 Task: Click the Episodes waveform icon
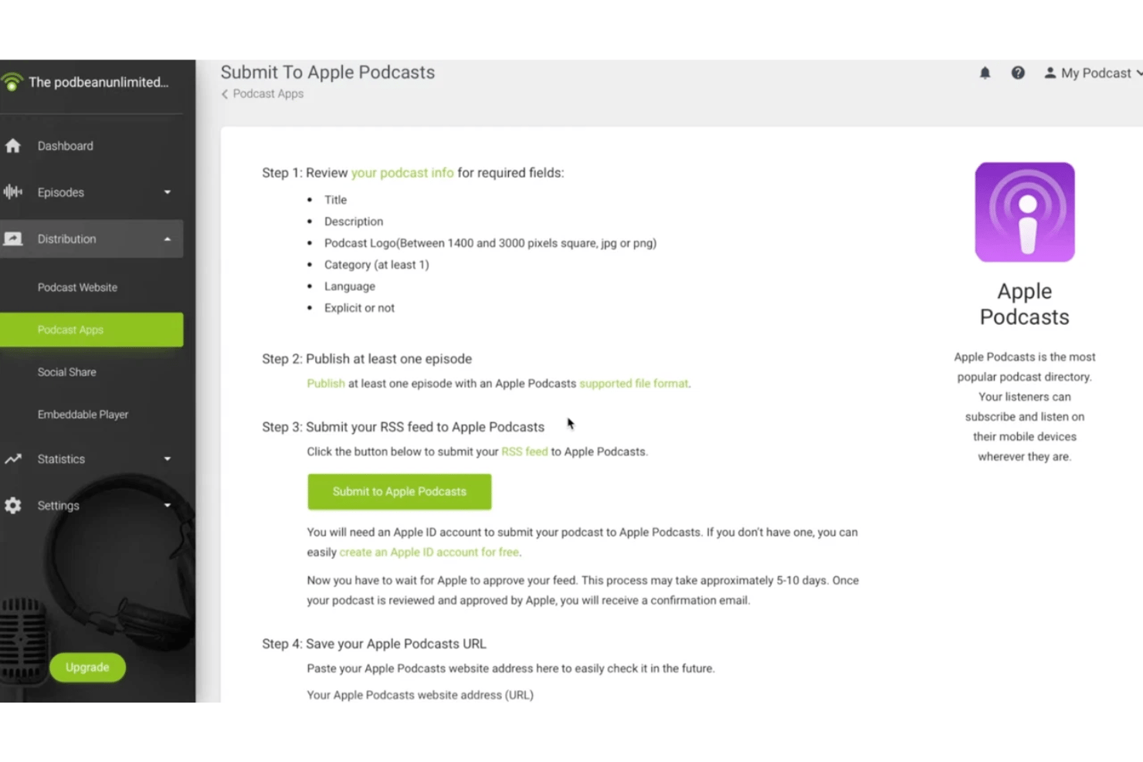click(12, 192)
